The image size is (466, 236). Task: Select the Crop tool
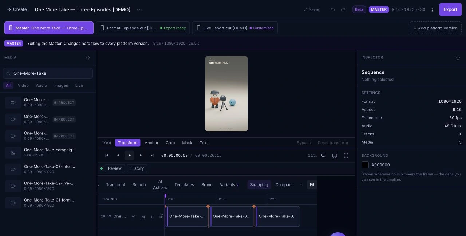[x=170, y=143]
